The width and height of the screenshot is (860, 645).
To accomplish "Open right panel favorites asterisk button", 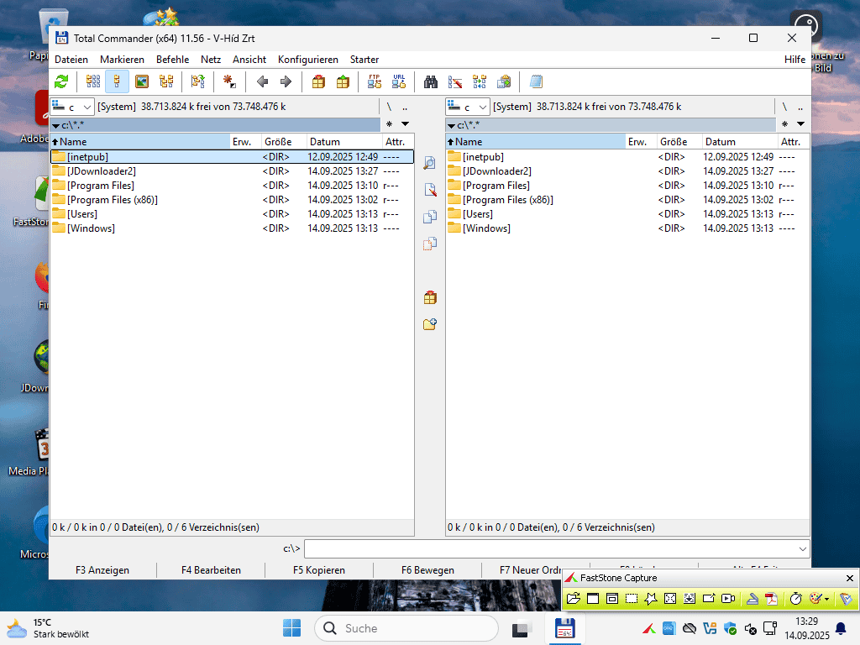I will (x=785, y=124).
